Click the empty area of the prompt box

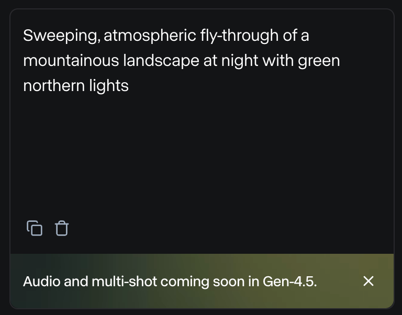tap(202, 157)
